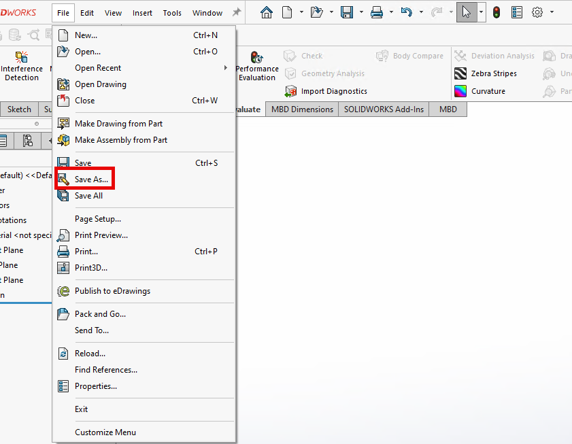Choose Close from the File menu
The height and width of the screenshot is (444, 572).
[x=144, y=101]
